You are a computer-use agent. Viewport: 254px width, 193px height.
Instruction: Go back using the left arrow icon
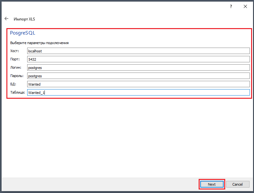click(x=6, y=19)
